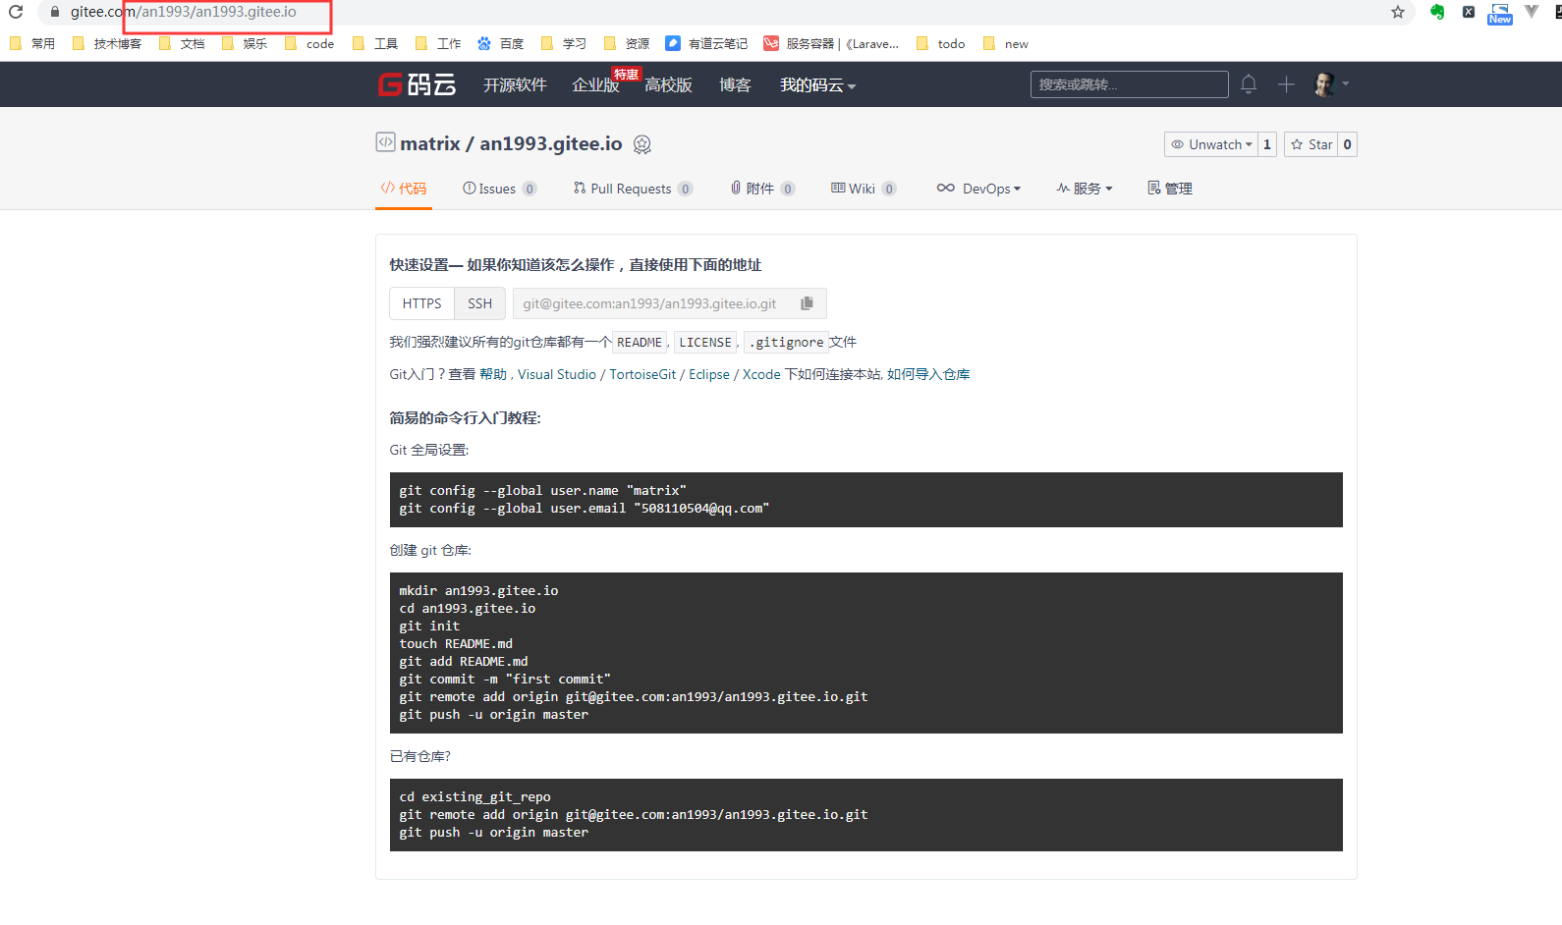
Task: Switch to the 管理 tab
Action: [x=1170, y=189]
